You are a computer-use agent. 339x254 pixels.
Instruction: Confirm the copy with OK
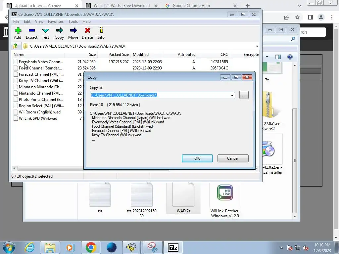click(x=197, y=158)
